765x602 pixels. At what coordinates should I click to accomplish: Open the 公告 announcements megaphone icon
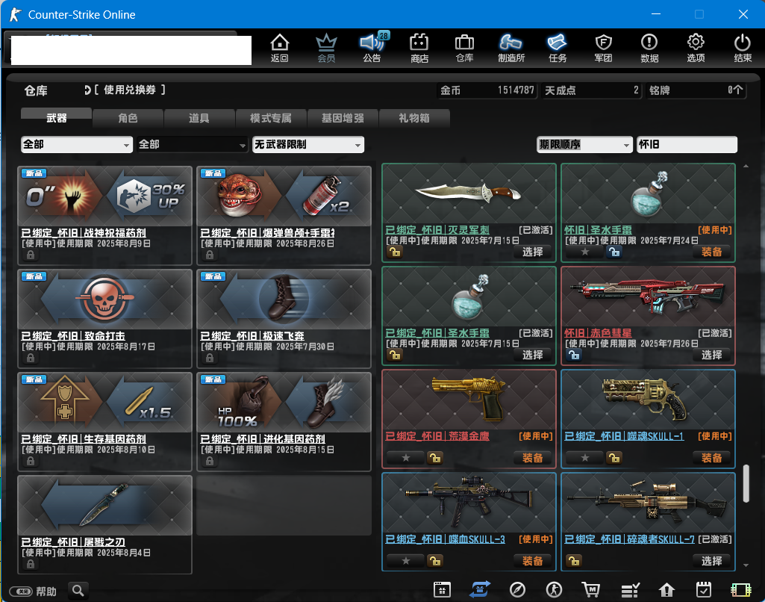click(372, 47)
